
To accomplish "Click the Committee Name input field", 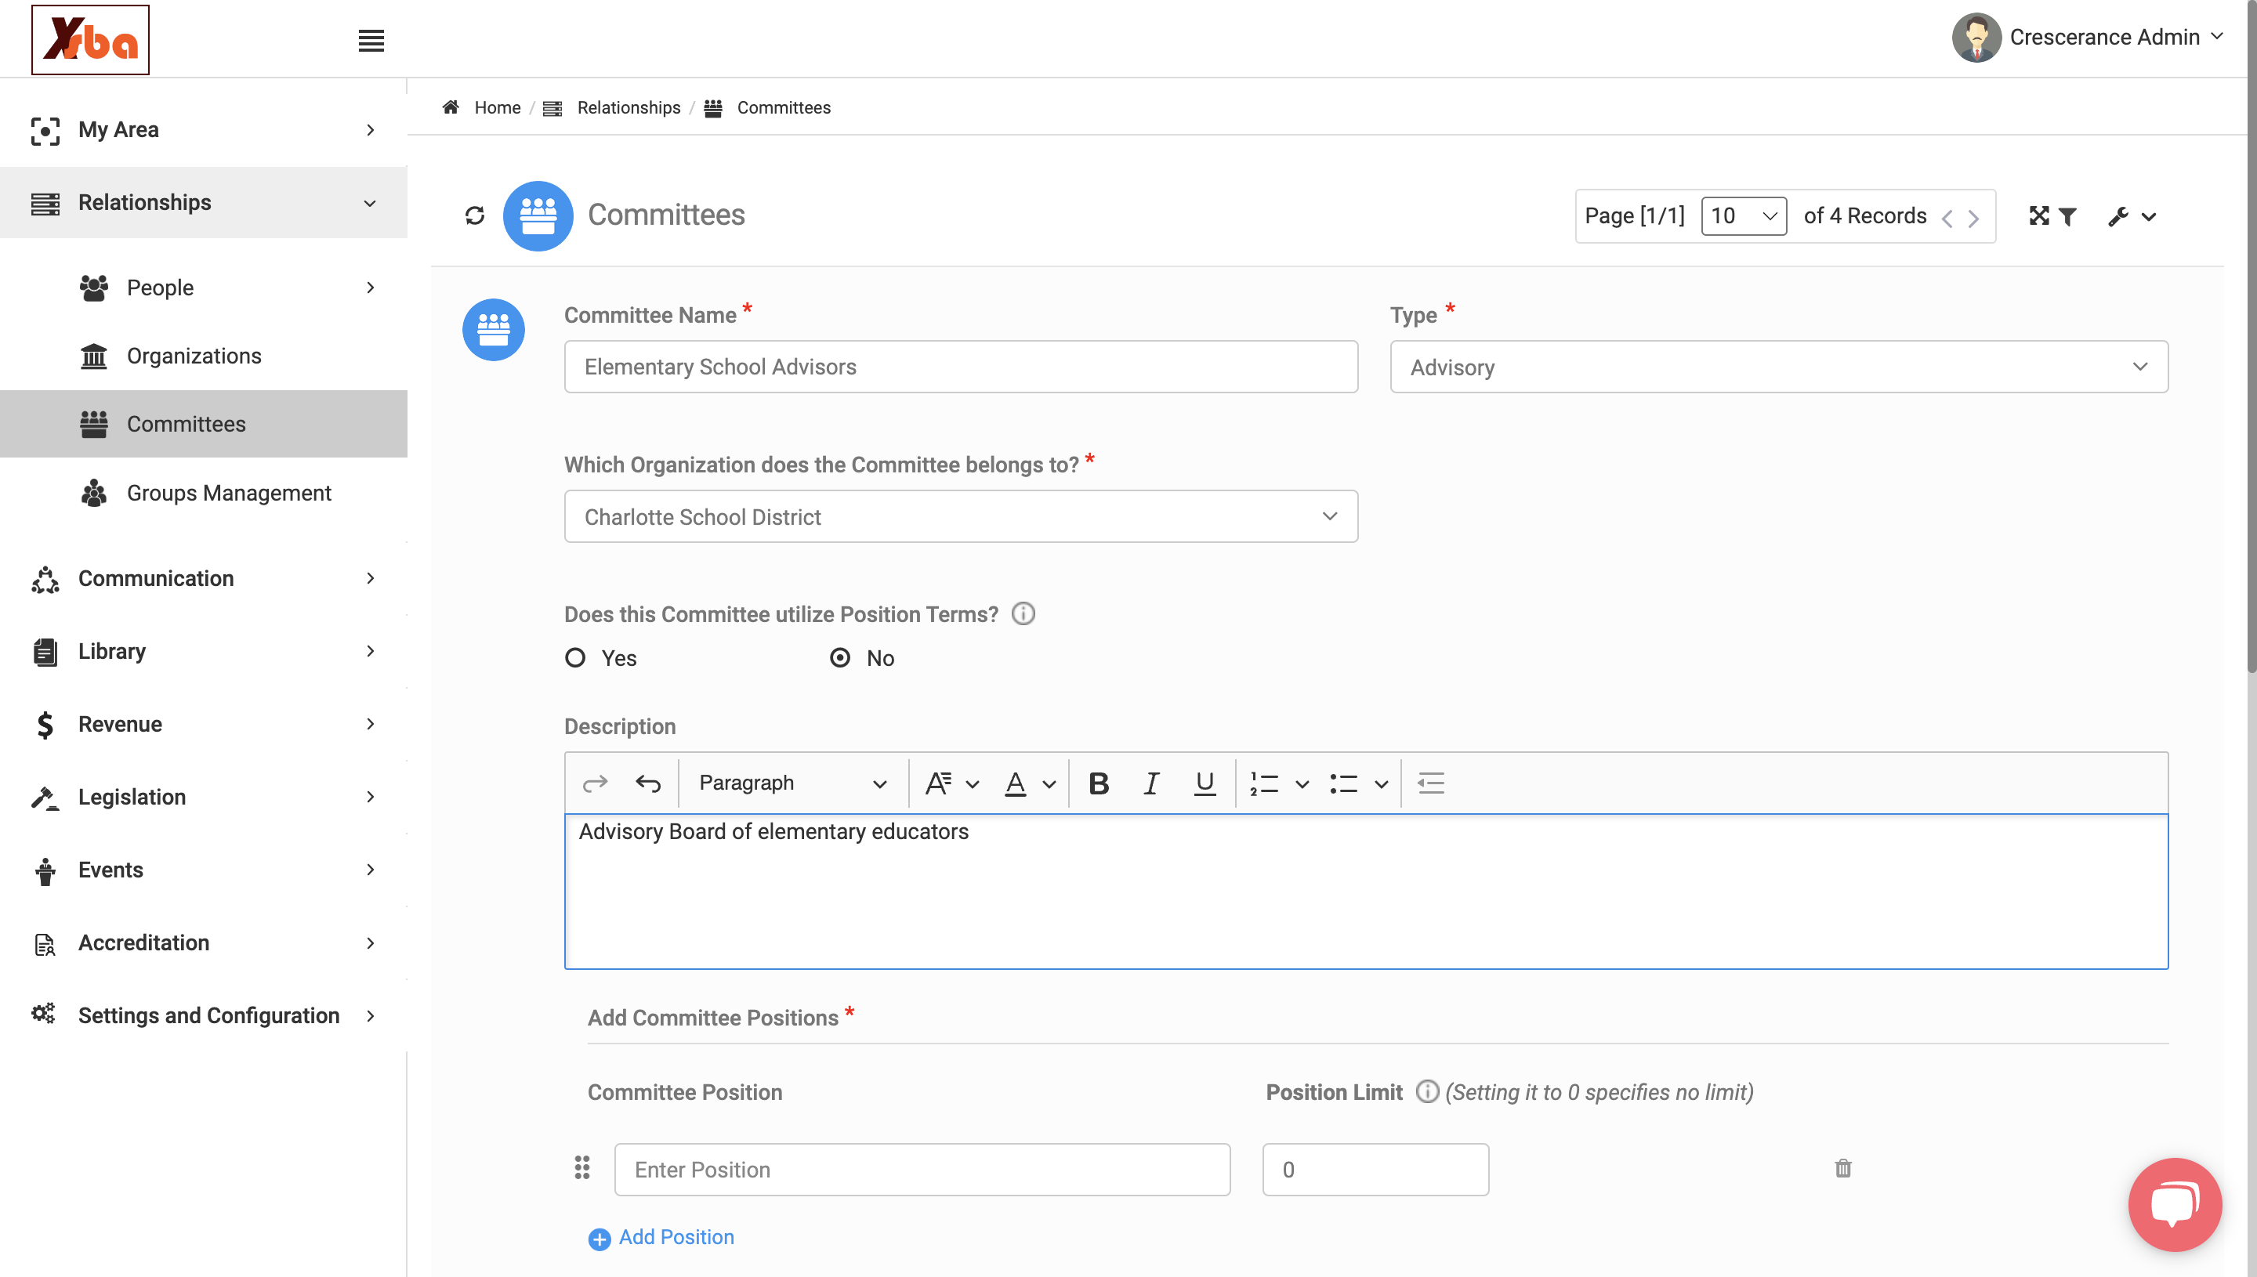I will [x=961, y=367].
